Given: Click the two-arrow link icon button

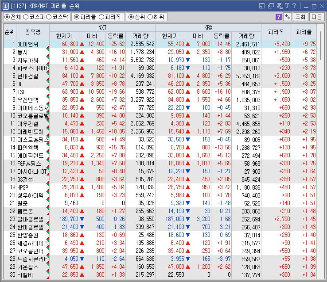Looking at the screenshot, I should [x=288, y=17].
